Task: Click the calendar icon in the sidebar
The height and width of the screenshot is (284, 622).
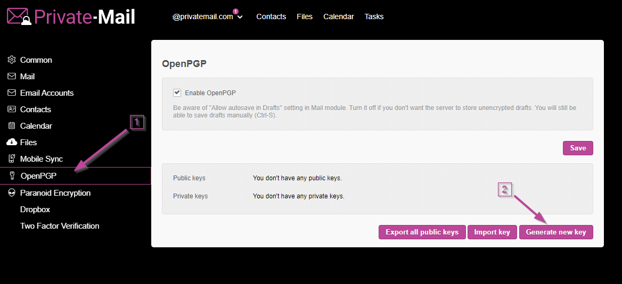Action: (x=12, y=126)
